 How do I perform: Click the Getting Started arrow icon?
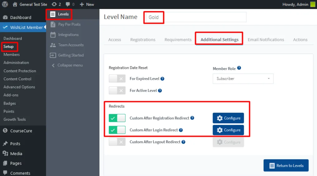pos(53,55)
